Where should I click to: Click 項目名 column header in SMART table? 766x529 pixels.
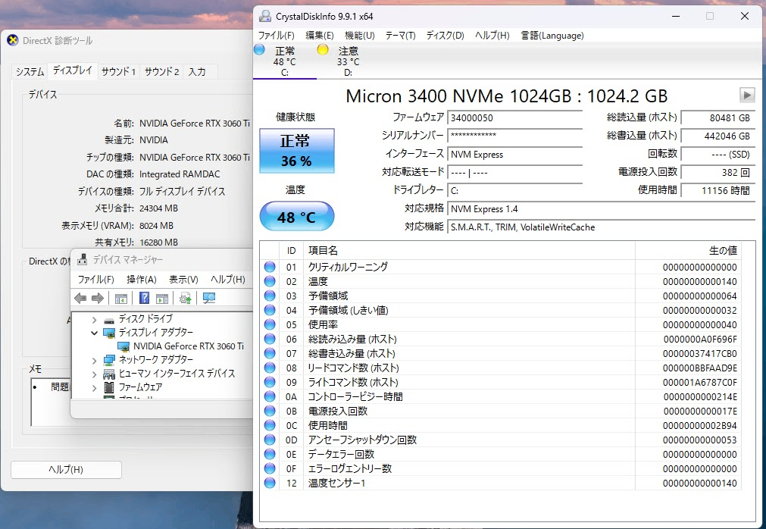click(x=469, y=251)
